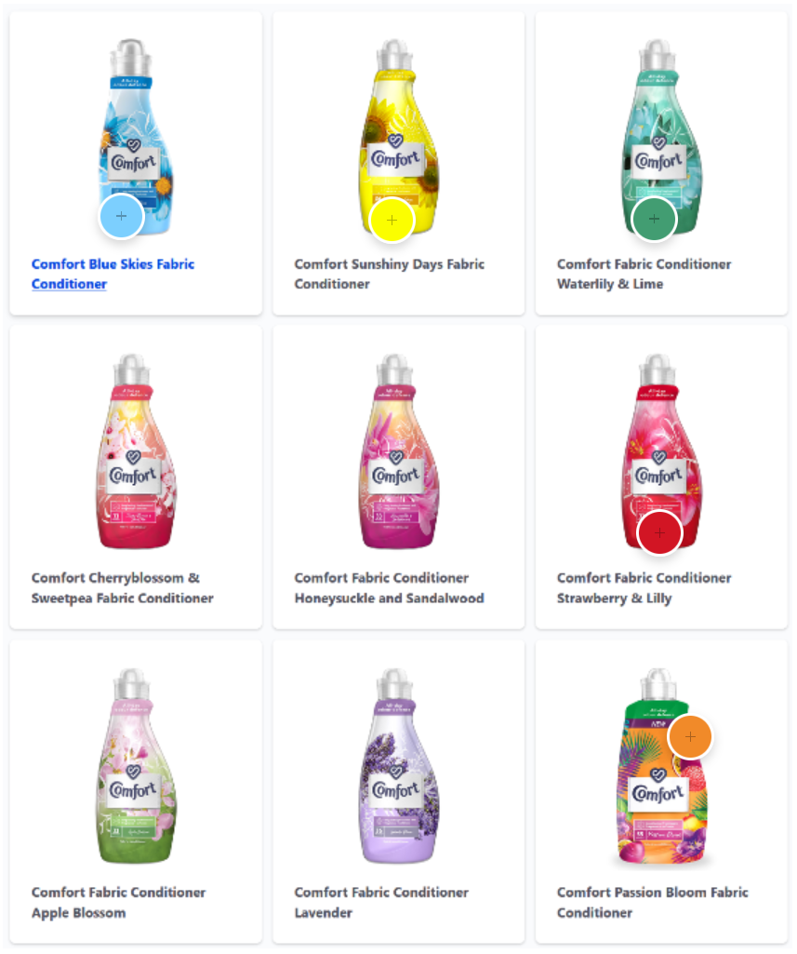Select the Honeysuckle and Sandalwood bottle image
Viewport: 797px width, 954px height.
click(398, 450)
